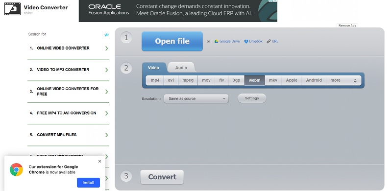392x191 pixels.
Task: Click the Install extension button
Action: pyautogui.click(x=89, y=183)
